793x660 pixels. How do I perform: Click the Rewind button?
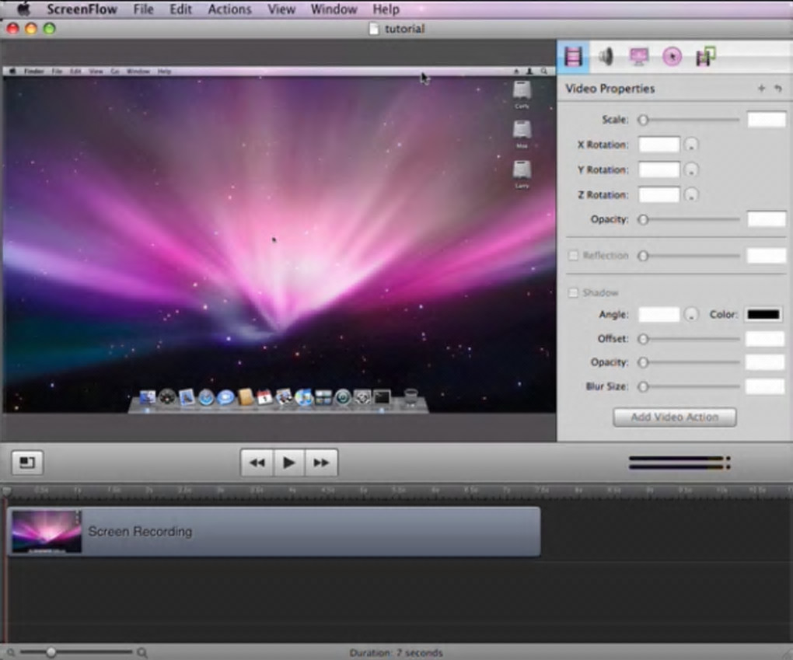point(257,463)
